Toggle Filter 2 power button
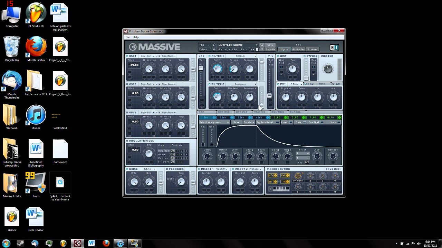442x248 pixels. click(210, 84)
